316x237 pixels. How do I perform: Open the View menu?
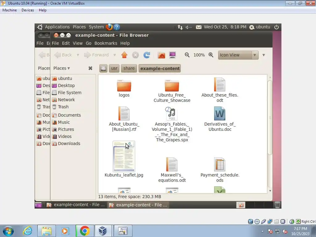tap(77, 43)
